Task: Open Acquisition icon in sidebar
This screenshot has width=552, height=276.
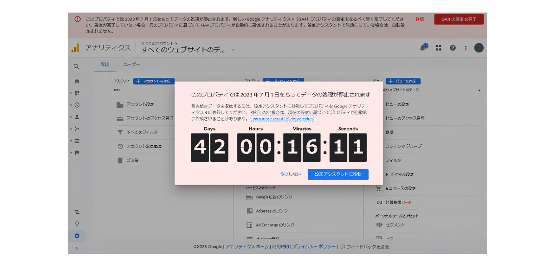Action: pyautogui.click(x=77, y=129)
